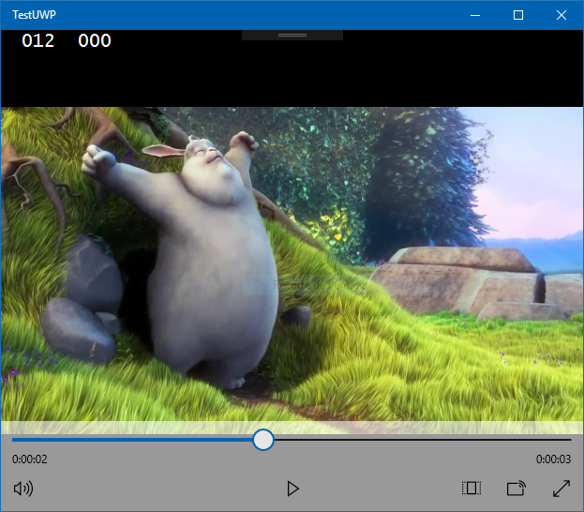Click the 012 counter text
This screenshot has width=584, height=512.
click(38, 40)
